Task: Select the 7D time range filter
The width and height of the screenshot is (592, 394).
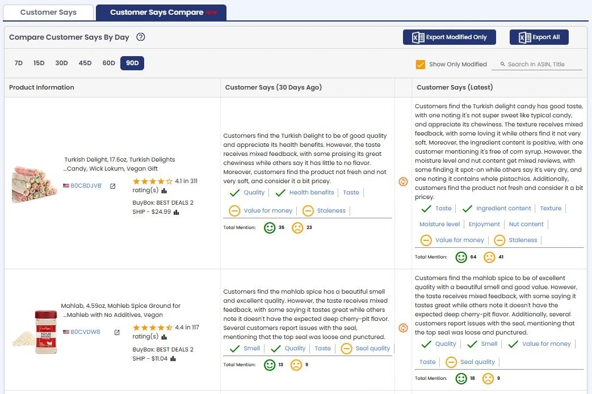Action: [18, 63]
